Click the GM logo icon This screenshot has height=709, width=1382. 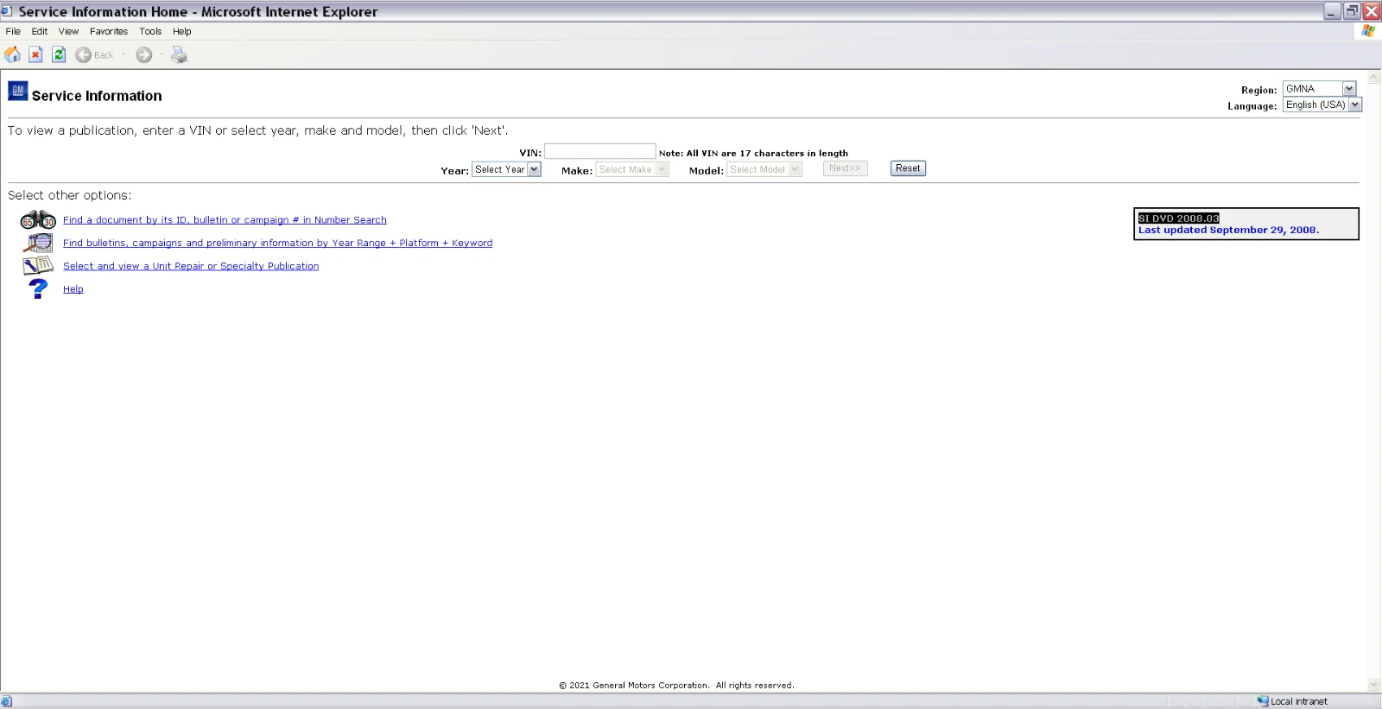[18, 91]
